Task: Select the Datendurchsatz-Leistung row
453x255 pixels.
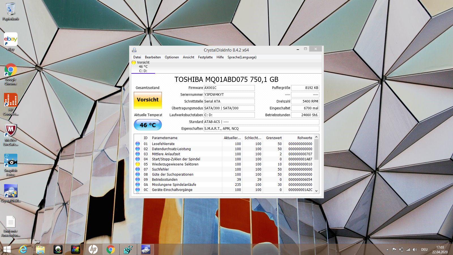Action: tap(224, 149)
